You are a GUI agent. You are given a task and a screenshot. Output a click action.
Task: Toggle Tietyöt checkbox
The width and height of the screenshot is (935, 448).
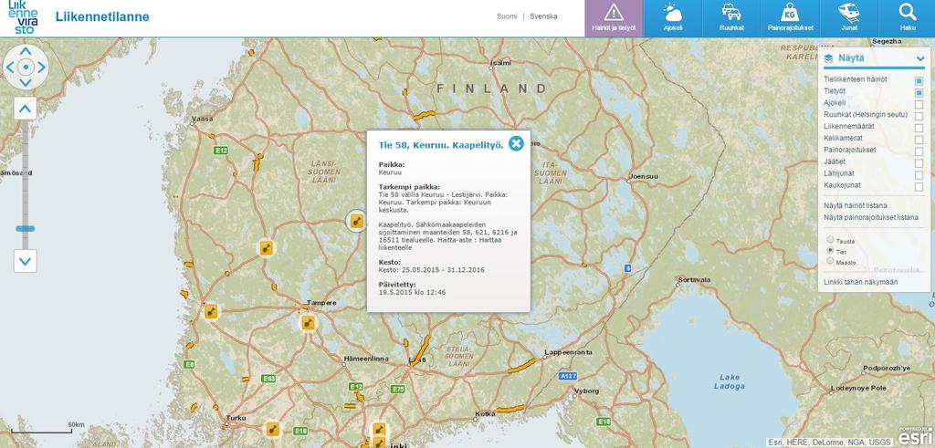[919, 92]
